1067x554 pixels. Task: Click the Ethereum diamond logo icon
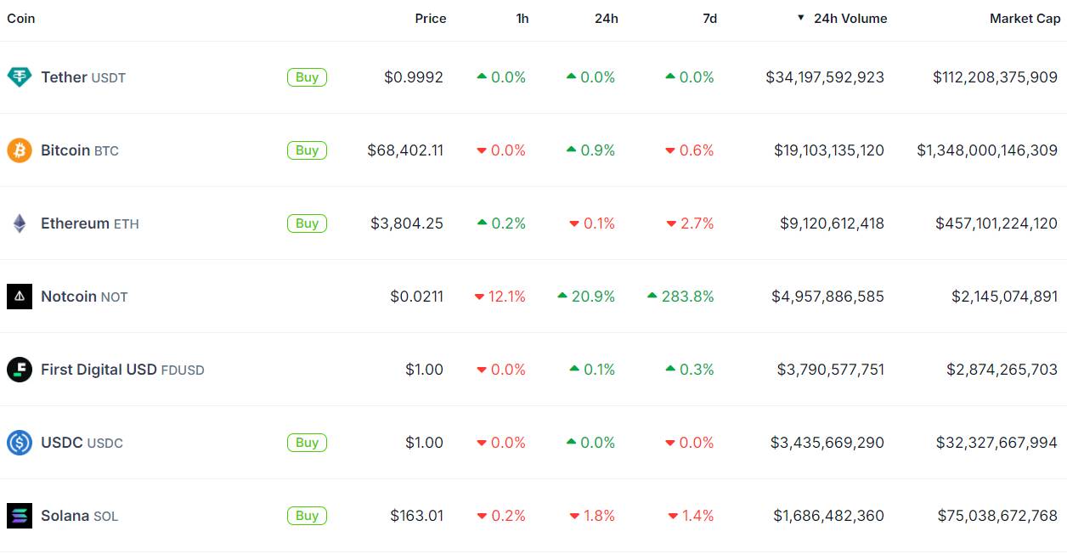pyautogui.click(x=20, y=223)
